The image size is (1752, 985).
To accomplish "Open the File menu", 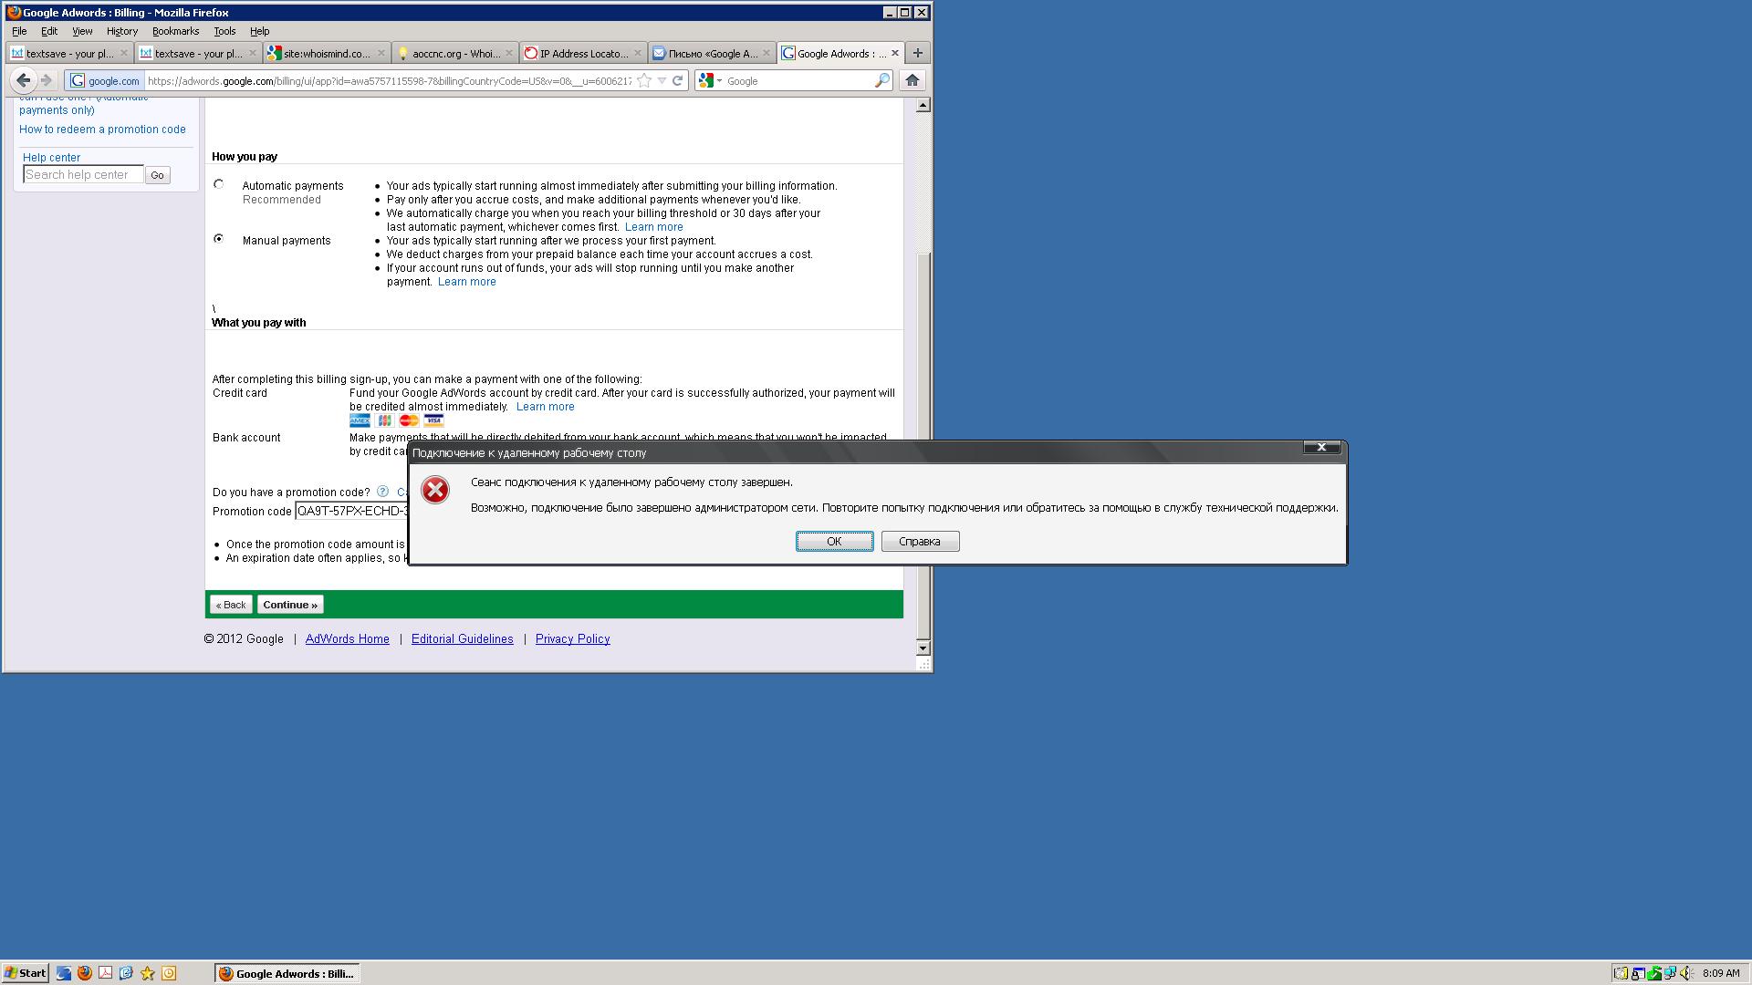I will pos(19,31).
